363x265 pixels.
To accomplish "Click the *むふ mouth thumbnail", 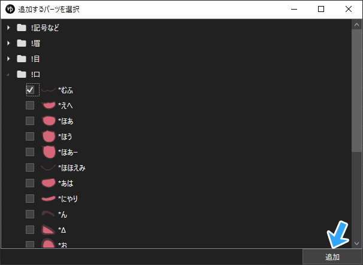I will [x=49, y=90].
